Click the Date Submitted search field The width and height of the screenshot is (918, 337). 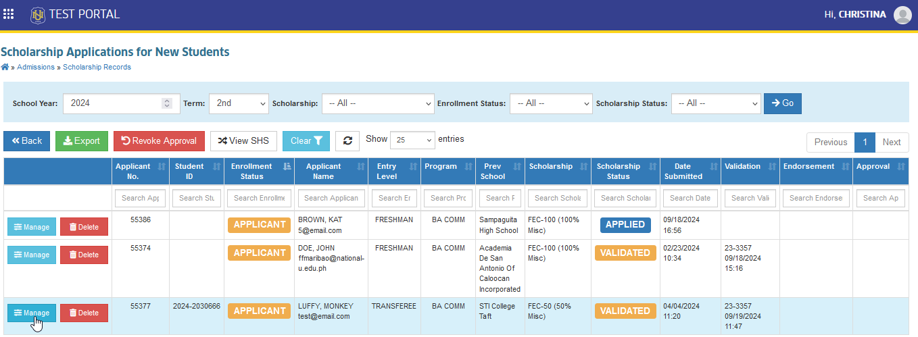click(x=690, y=198)
